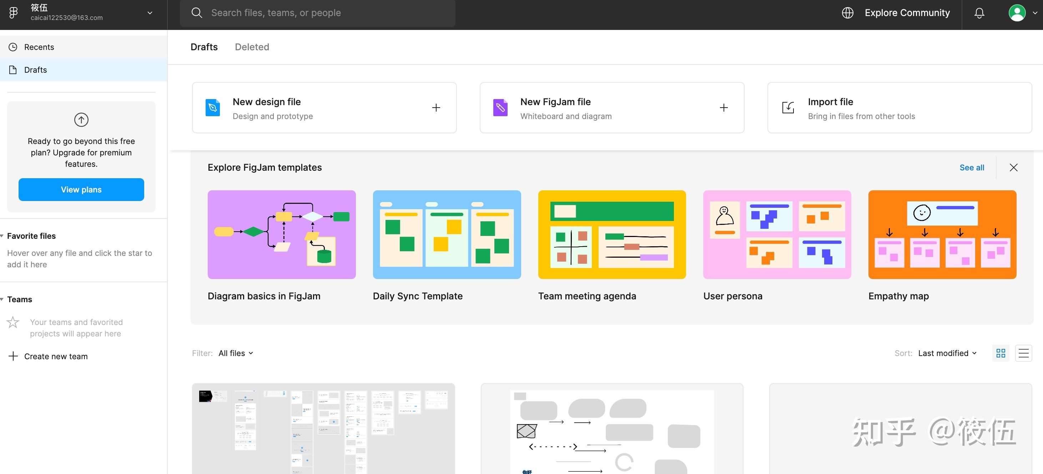Collapse the Favorite files section

coord(2,236)
